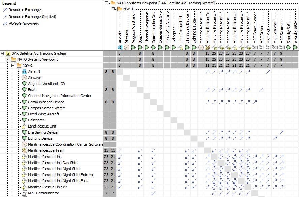299x197 pixels.
Task: Click the Maritime Rescue Coordination Center Software icon
Action: click(x=24, y=144)
